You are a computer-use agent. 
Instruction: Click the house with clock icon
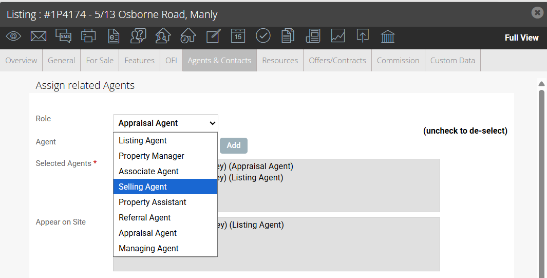[188, 36]
